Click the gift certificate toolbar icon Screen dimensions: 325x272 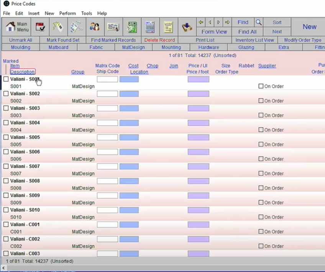point(113,27)
